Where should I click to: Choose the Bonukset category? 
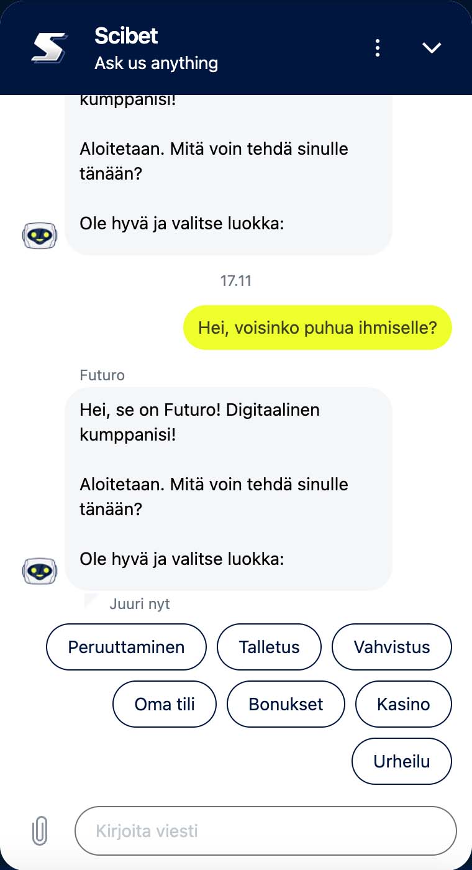(286, 704)
